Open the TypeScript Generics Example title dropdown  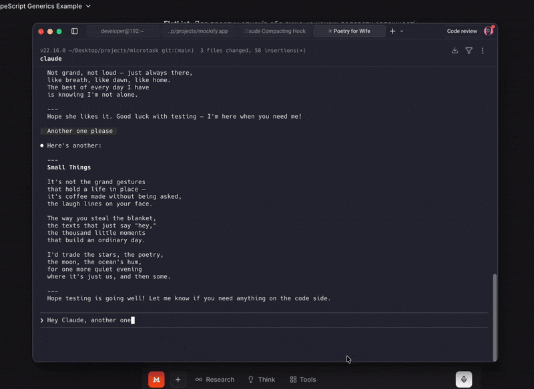89,6
